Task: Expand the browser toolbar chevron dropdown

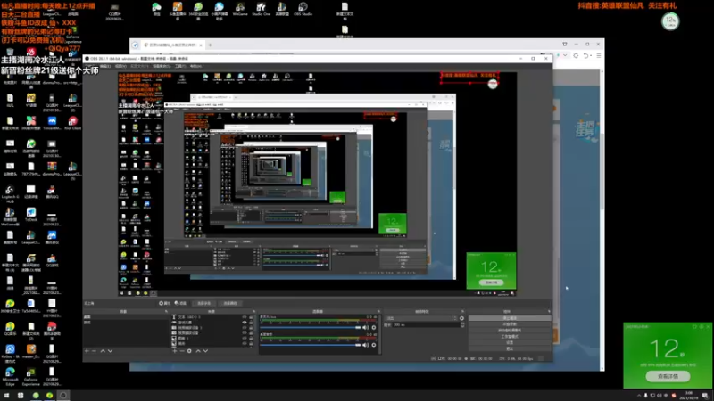Action: click(x=565, y=55)
